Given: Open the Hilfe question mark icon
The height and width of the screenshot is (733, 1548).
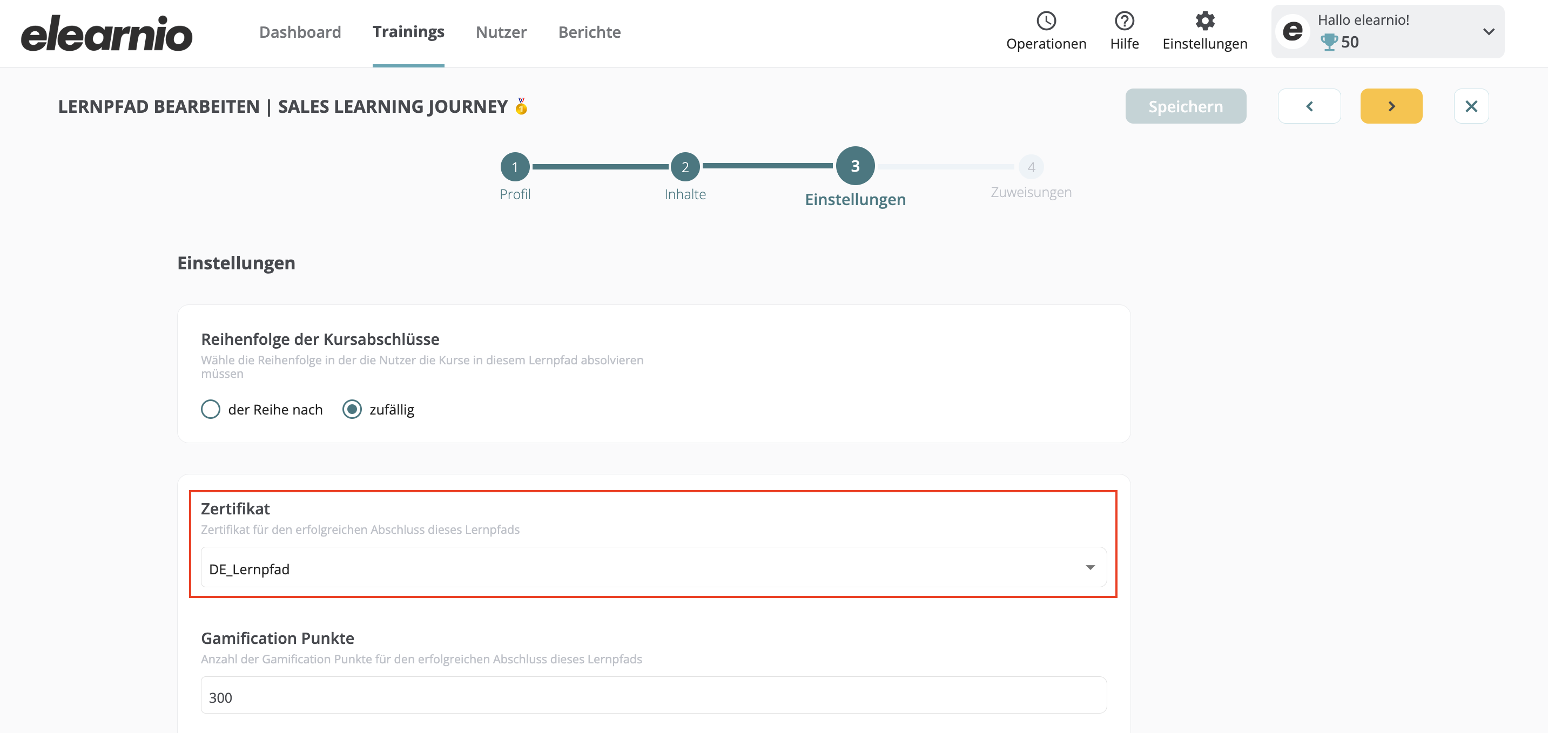Looking at the screenshot, I should coord(1124,21).
